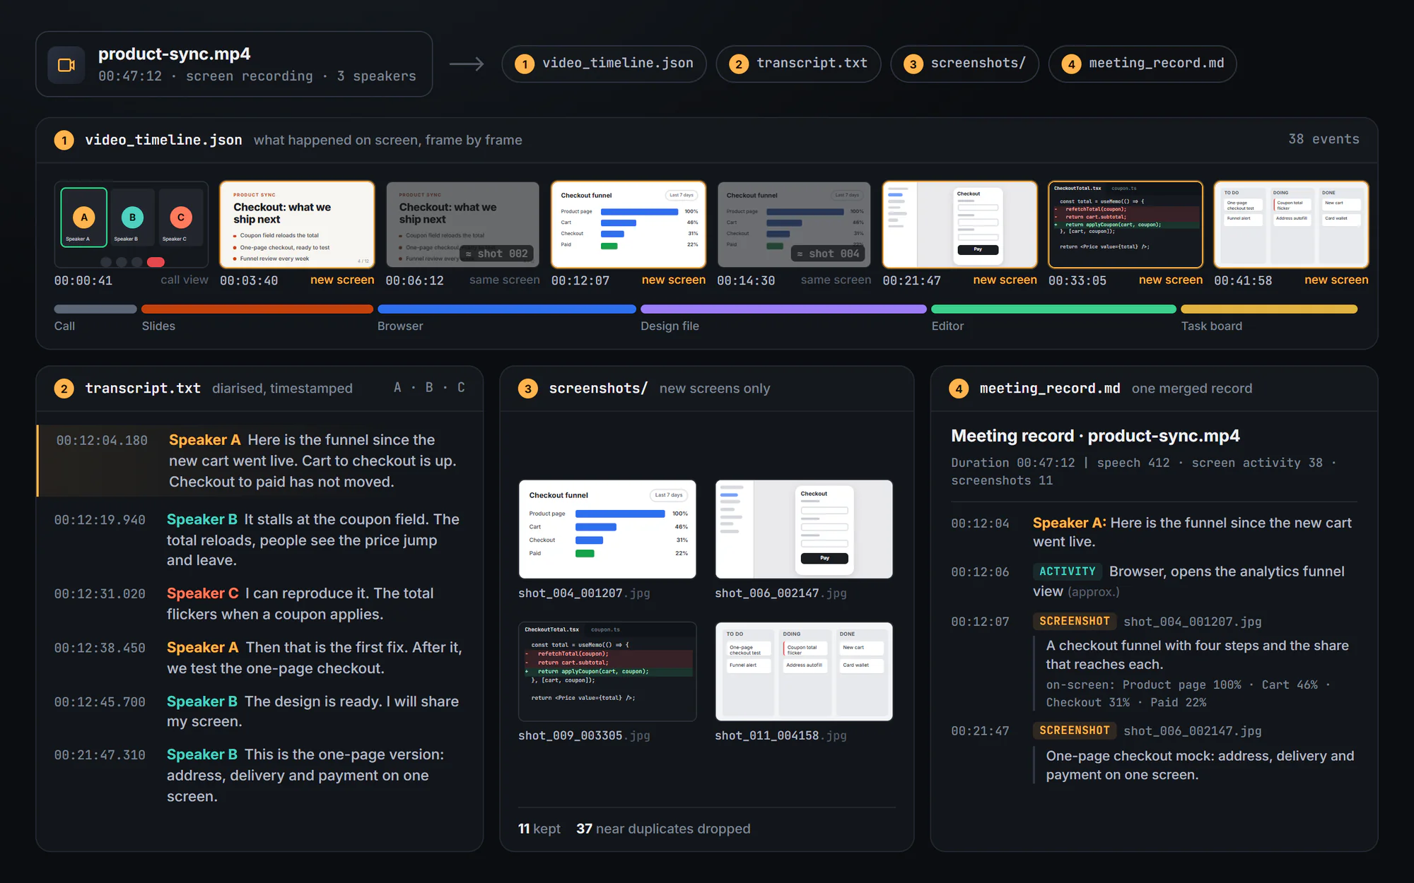
Task: Click '37 near duplicates dropped' footer text
Action: [663, 829]
